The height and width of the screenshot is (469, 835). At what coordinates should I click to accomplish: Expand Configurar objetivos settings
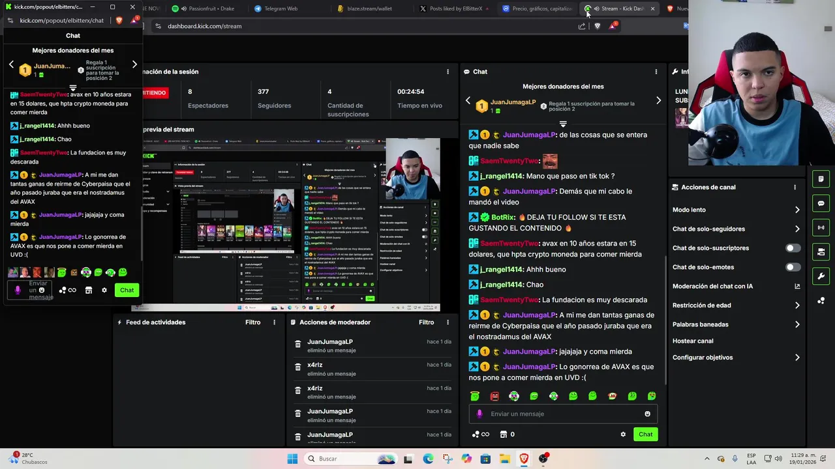coord(797,358)
